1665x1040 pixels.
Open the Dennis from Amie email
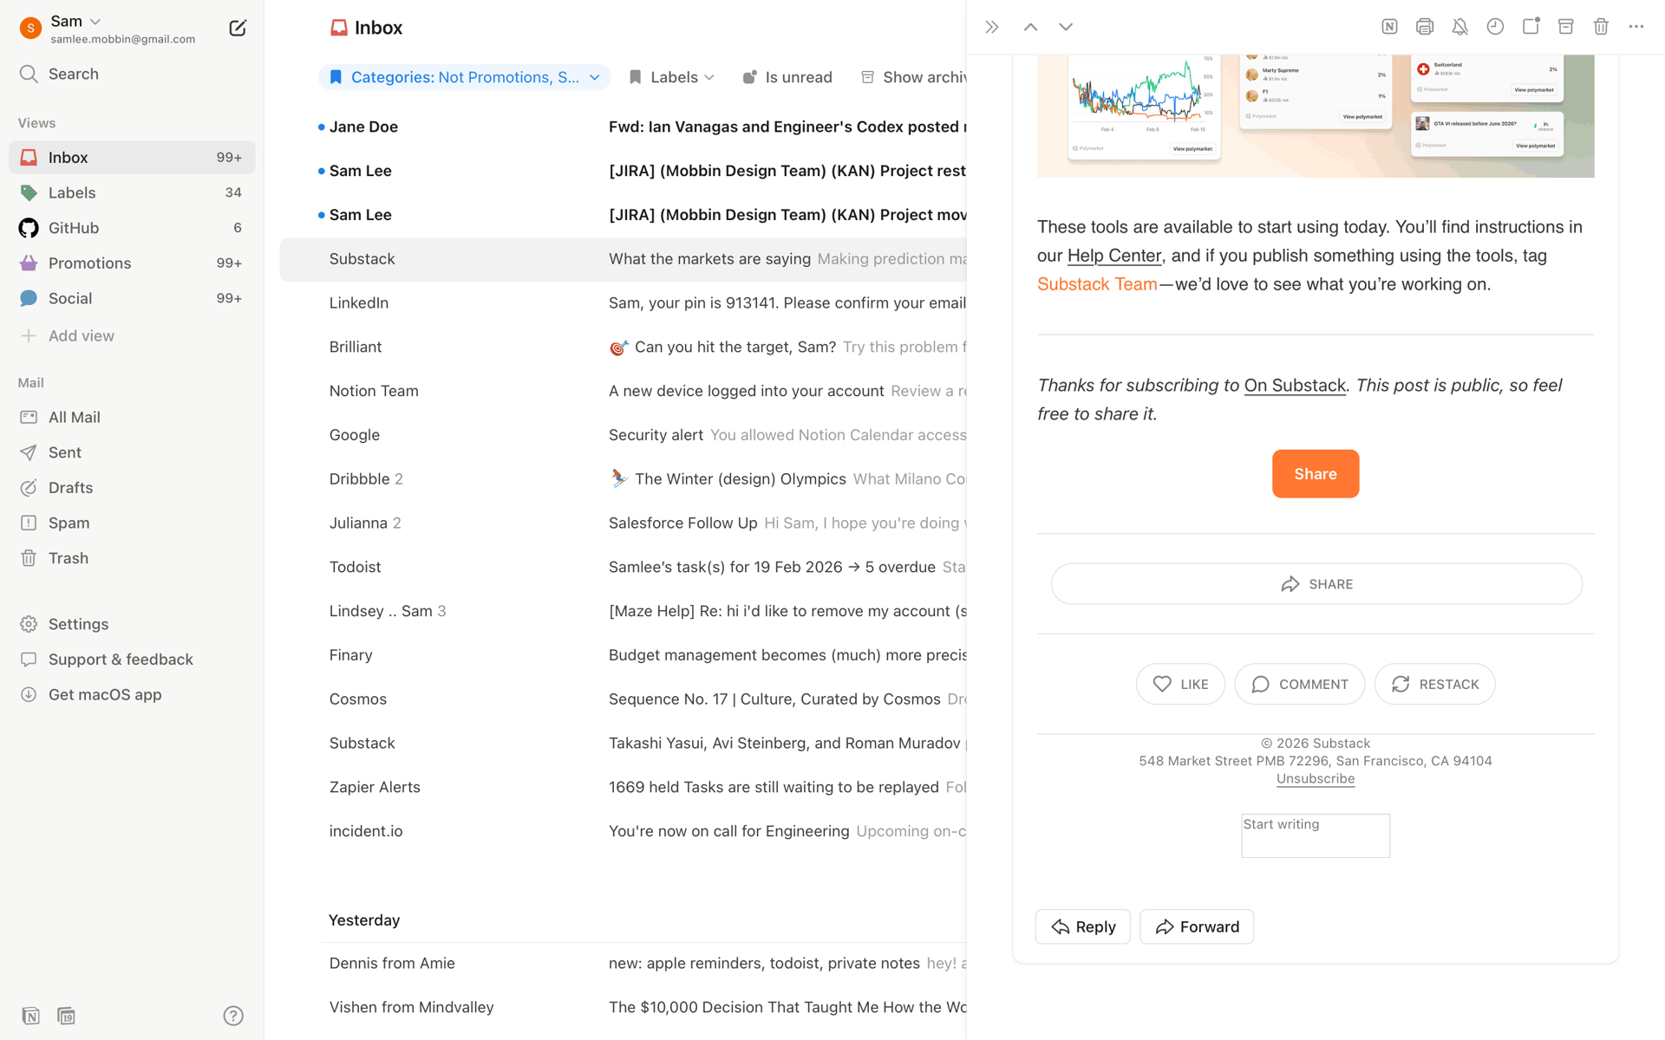coord(623,963)
